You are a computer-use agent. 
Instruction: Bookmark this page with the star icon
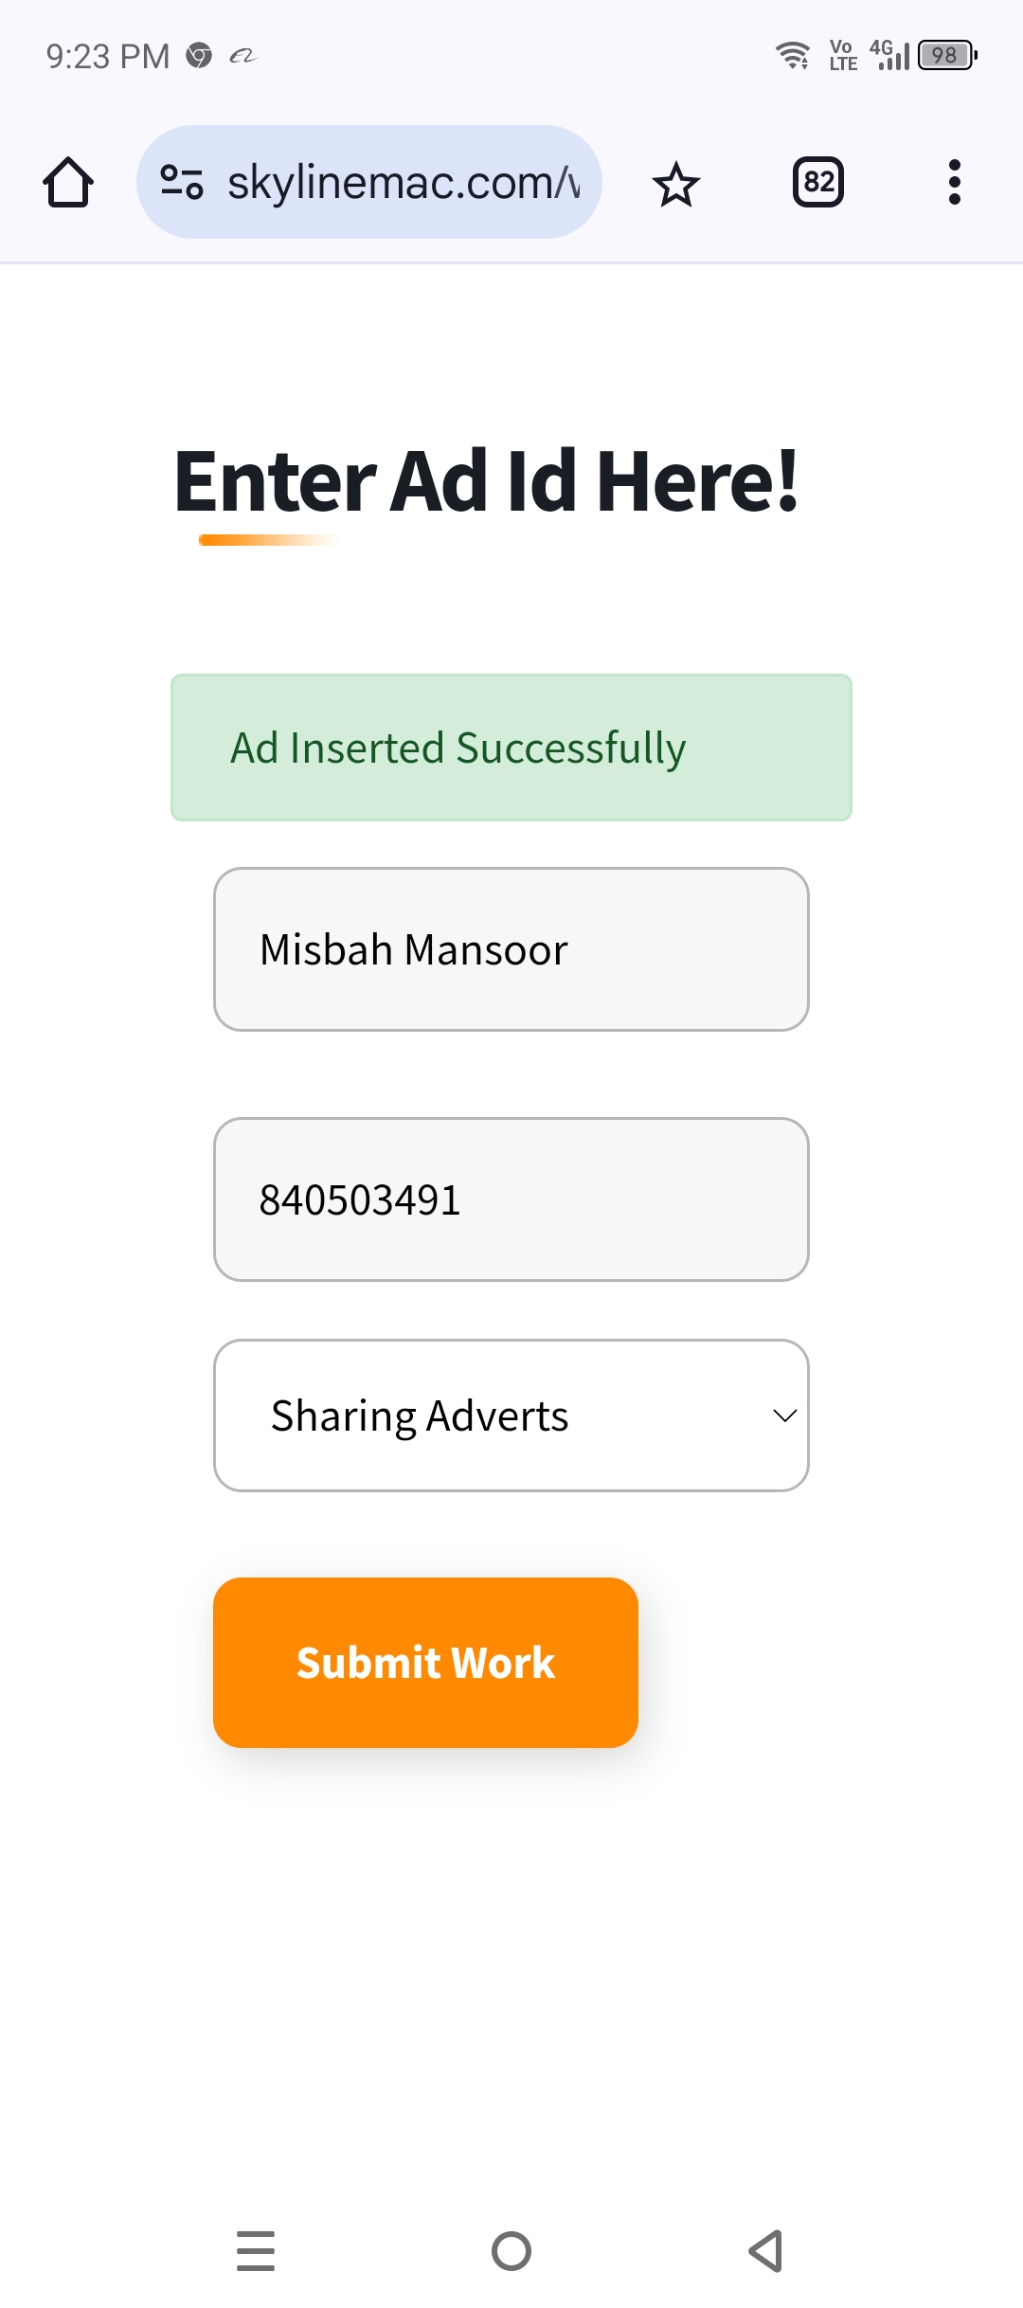coord(676,183)
